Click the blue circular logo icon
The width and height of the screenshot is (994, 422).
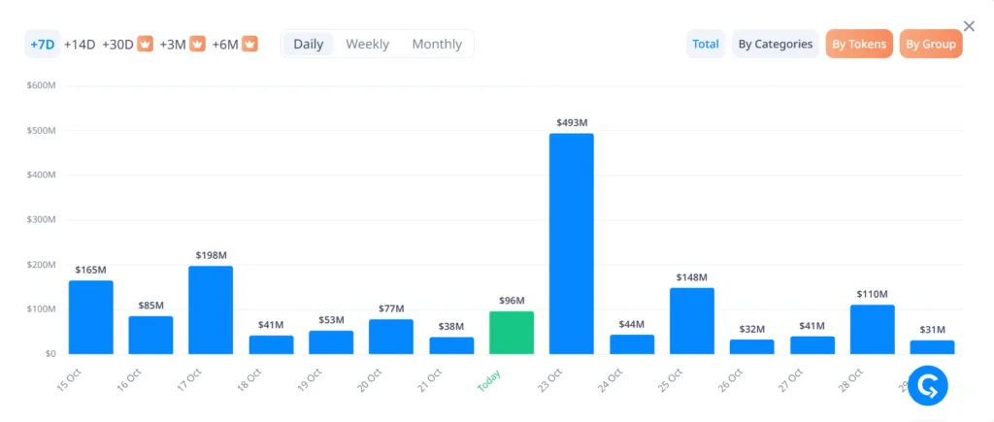pos(927,385)
